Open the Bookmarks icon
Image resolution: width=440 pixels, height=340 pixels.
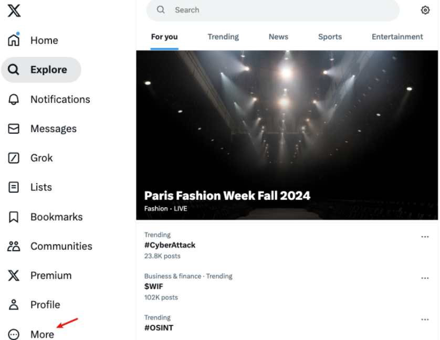coord(14,217)
